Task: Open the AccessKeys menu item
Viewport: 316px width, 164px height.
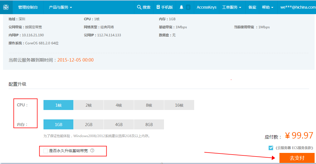Action: point(206,7)
